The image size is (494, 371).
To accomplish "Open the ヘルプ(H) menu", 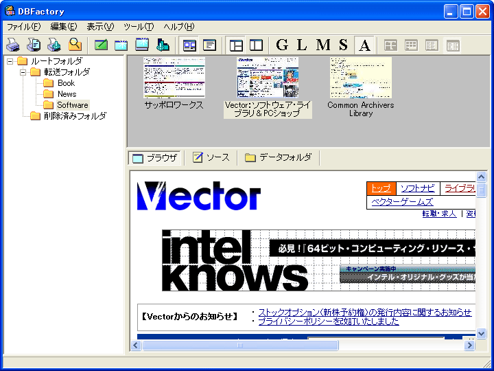I will click(179, 27).
